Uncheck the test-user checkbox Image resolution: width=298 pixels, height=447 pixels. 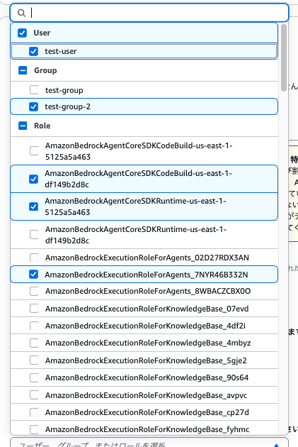[x=33, y=51]
